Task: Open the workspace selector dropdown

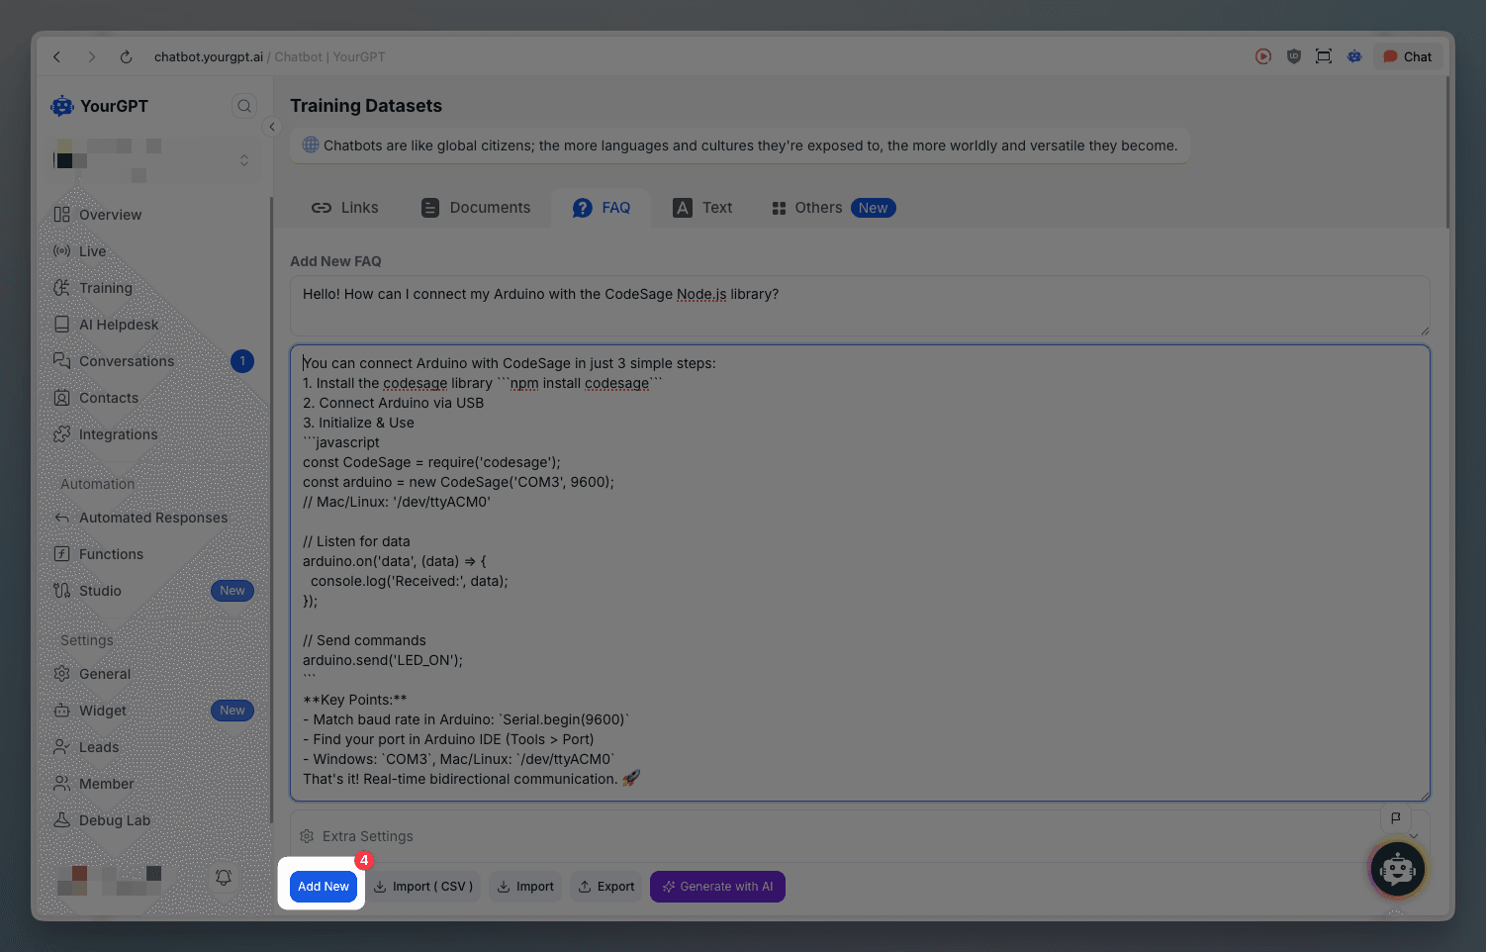Action: [244, 160]
